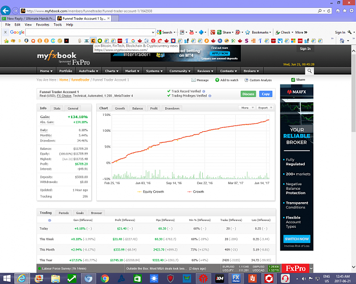Click the YouTube icon in Google toolbar
Viewport: 356px width, 284px height.
pyautogui.click(x=191, y=32)
